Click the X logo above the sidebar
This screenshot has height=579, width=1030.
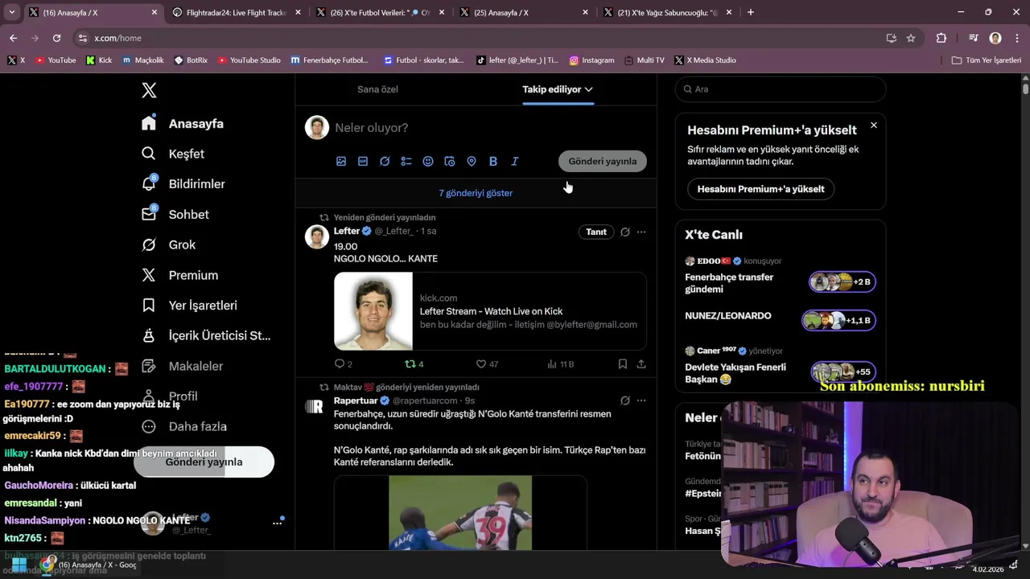pyautogui.click(x=149, y=90)
